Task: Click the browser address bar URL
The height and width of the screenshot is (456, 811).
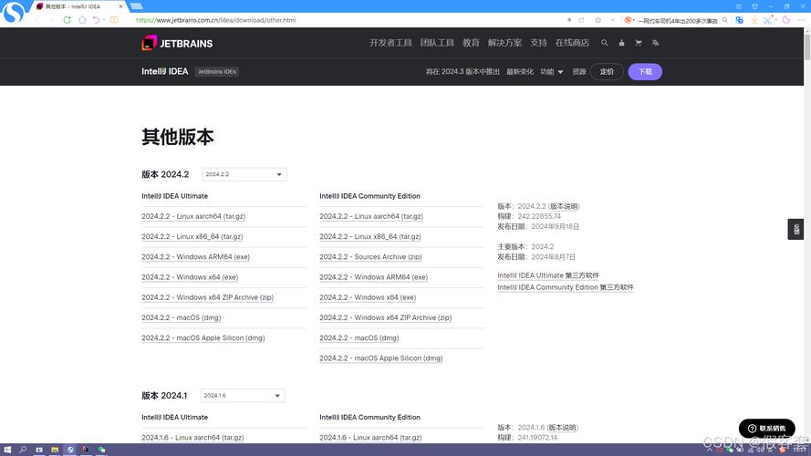Action: click(215, 20)
